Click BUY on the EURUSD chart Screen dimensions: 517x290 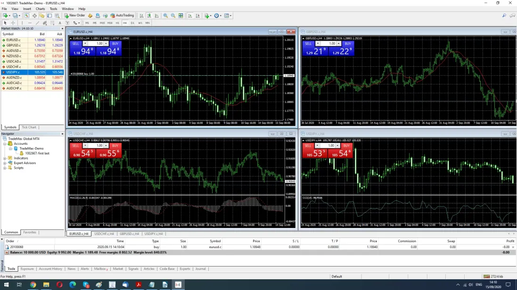point(115,43)
